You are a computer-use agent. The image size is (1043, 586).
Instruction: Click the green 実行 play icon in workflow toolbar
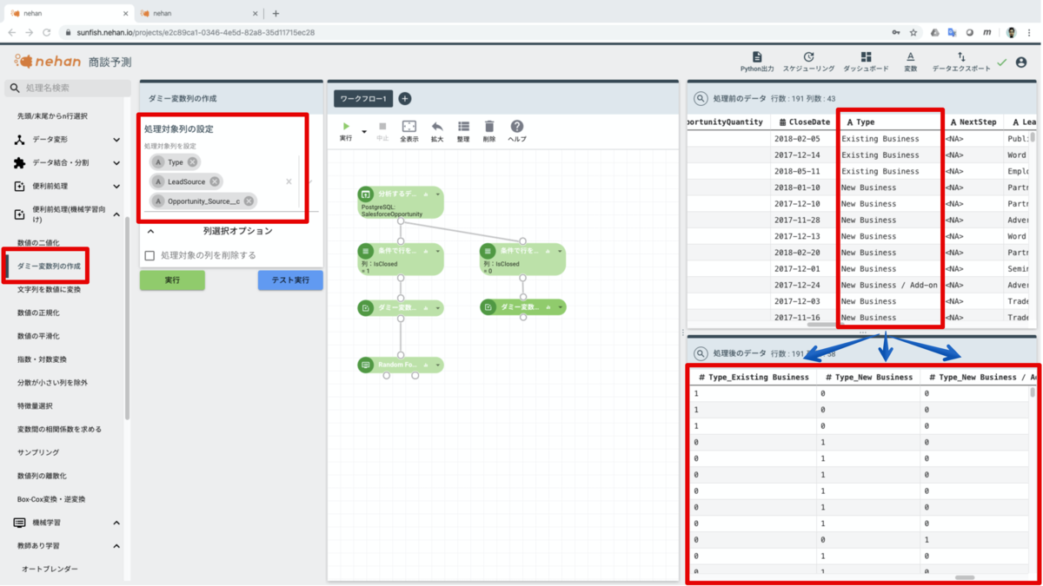pyautogui.click(x=346, y=127)
